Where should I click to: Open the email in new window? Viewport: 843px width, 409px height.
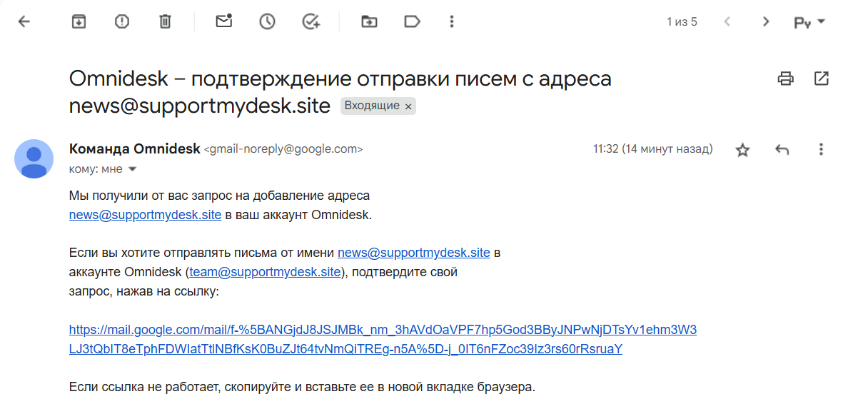click(821, 79)
